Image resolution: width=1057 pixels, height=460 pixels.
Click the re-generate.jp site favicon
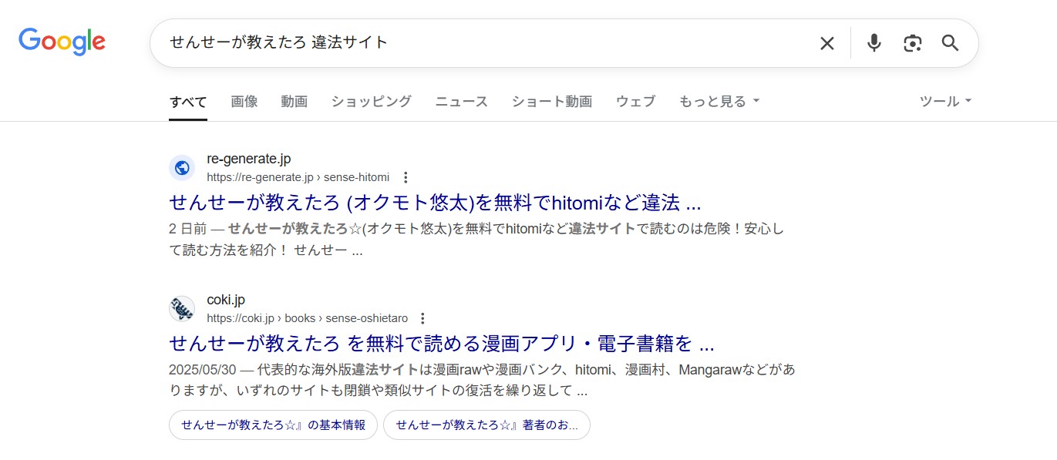click(x=181, y=167)
